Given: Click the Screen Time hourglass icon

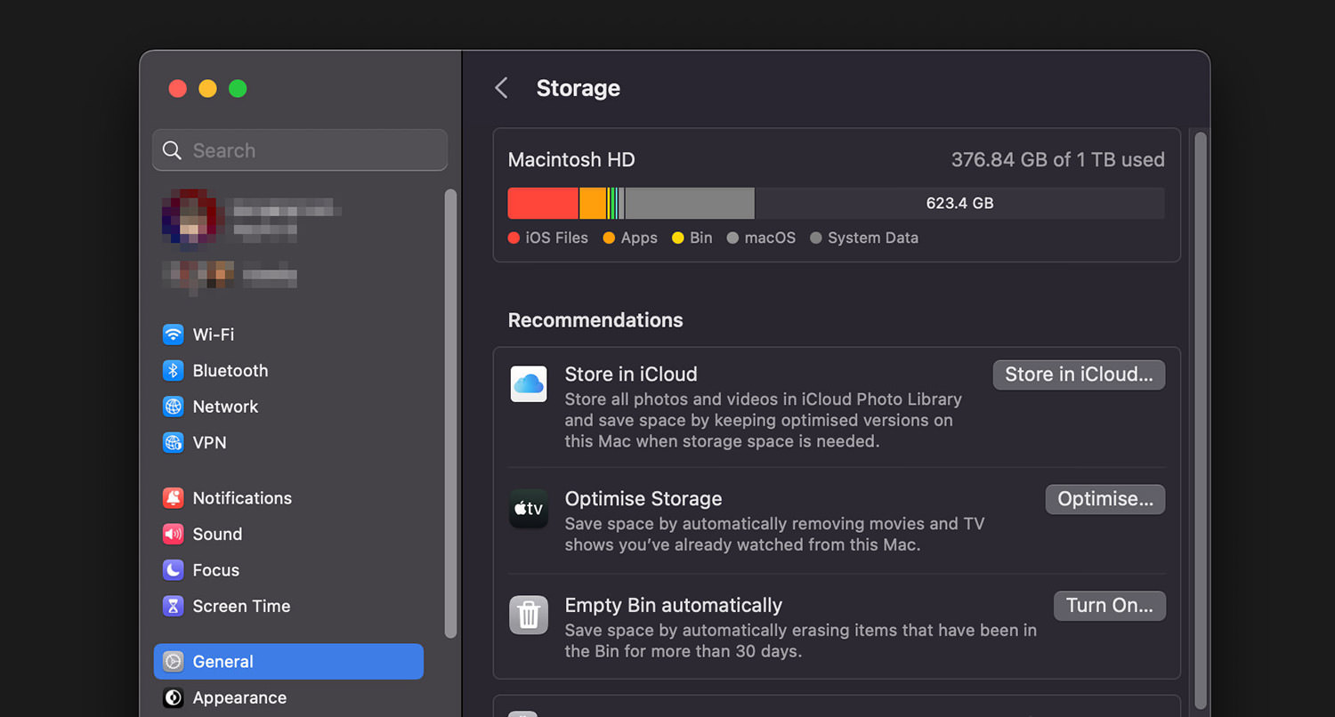Looking at the screenshot, I should (173, 606).
